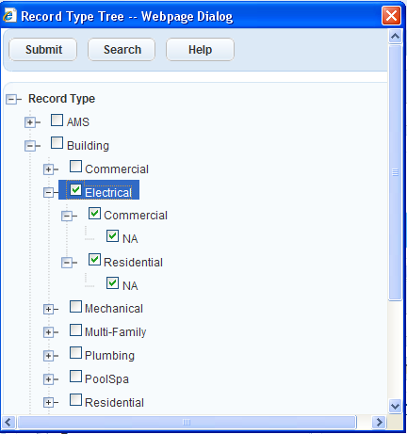Click the scroll left arrow icon
Viewport: 407px width, 434px height.
(8, 422)
